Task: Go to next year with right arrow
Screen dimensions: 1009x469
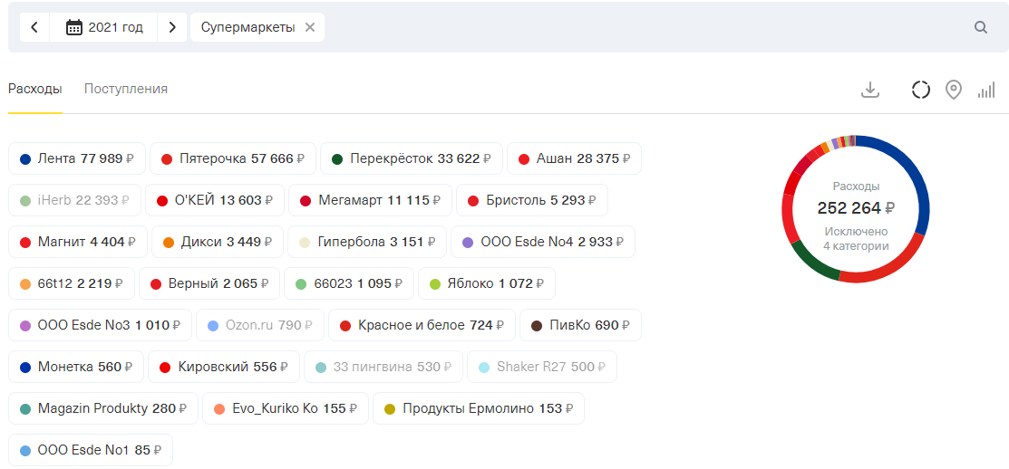Action: 172,27
